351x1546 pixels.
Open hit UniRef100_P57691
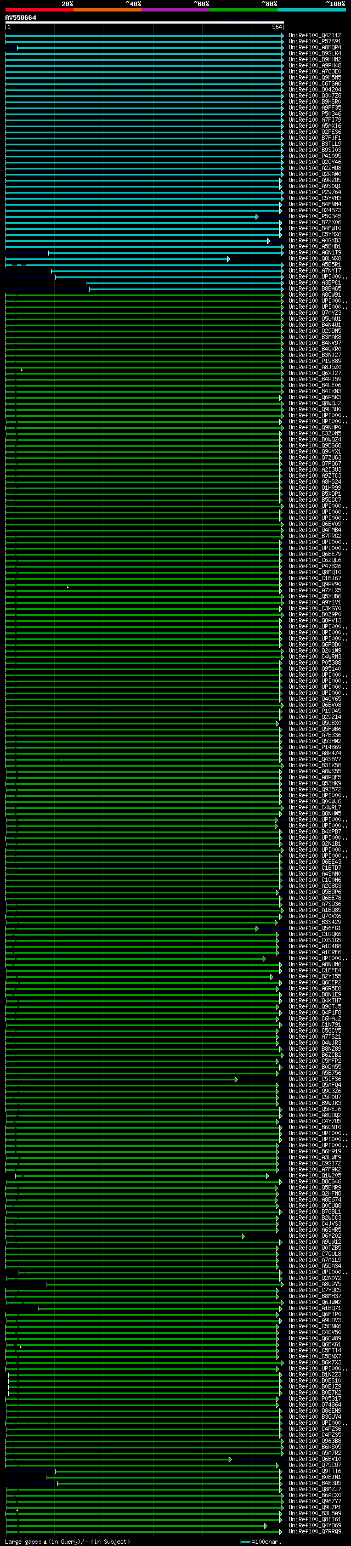314,42
